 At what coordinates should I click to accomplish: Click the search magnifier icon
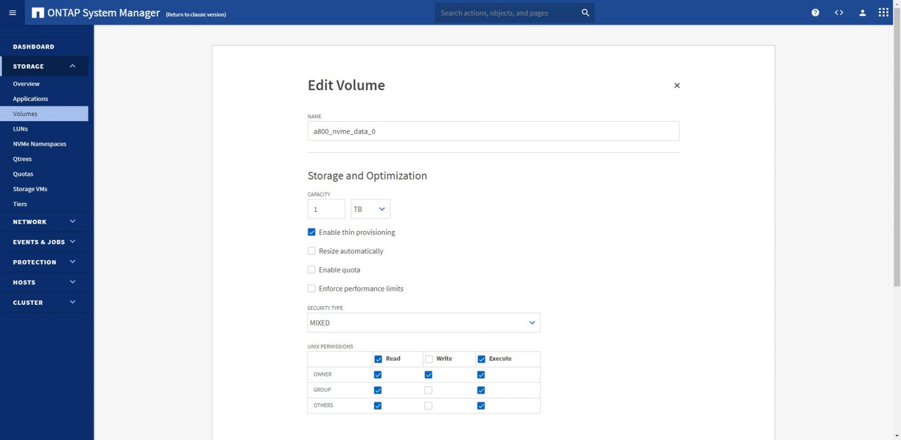tap(585, 12)
